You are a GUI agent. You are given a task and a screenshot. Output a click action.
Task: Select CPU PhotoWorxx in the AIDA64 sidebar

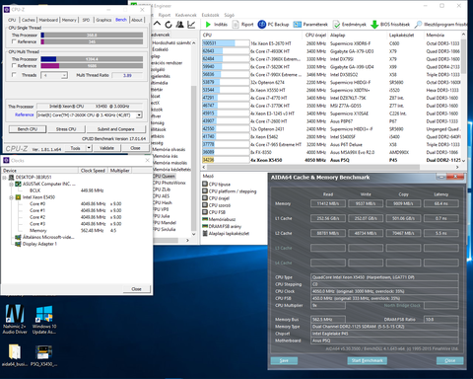click(x=169, y=183)
